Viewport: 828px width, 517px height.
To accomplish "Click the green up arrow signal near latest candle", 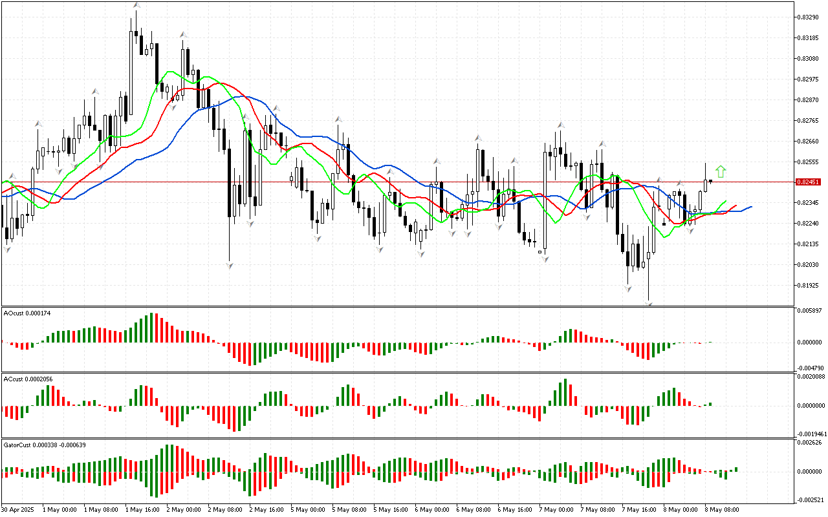I will pos(721,171).
